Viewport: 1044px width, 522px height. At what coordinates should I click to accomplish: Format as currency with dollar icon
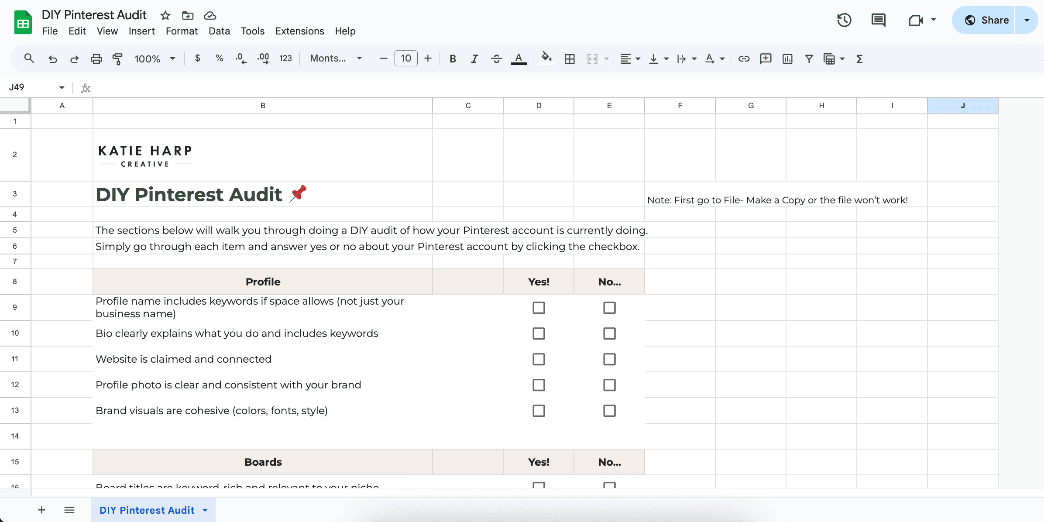tap(198, 58)
